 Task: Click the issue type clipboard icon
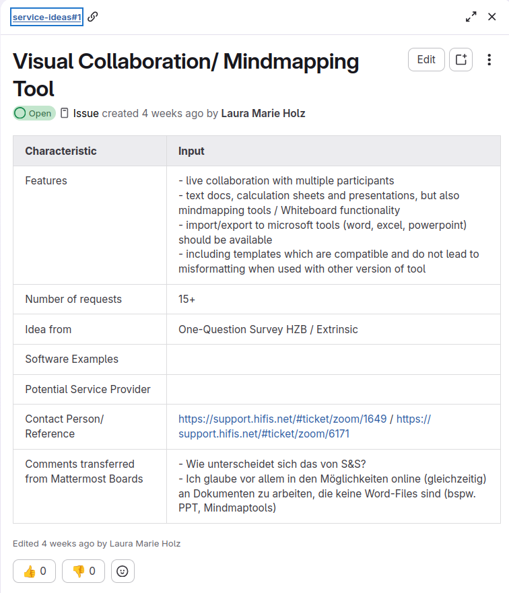point(63,113)
